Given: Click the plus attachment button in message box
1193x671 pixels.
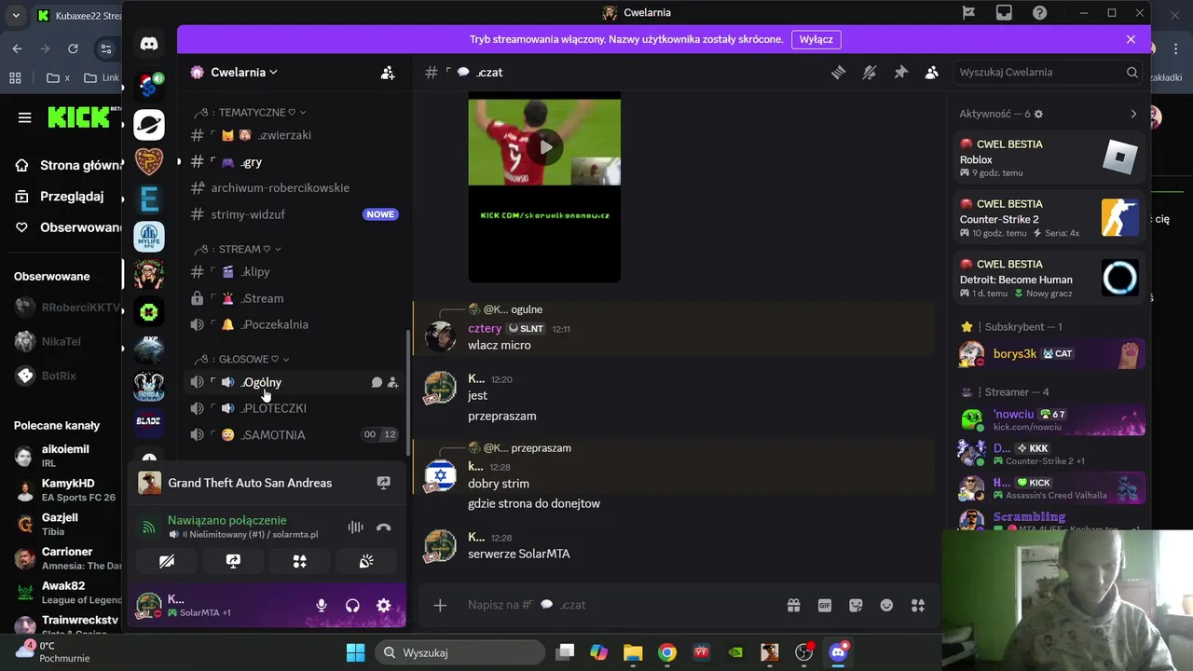Looking at the screenshot, I should click(x=440, y=606).
